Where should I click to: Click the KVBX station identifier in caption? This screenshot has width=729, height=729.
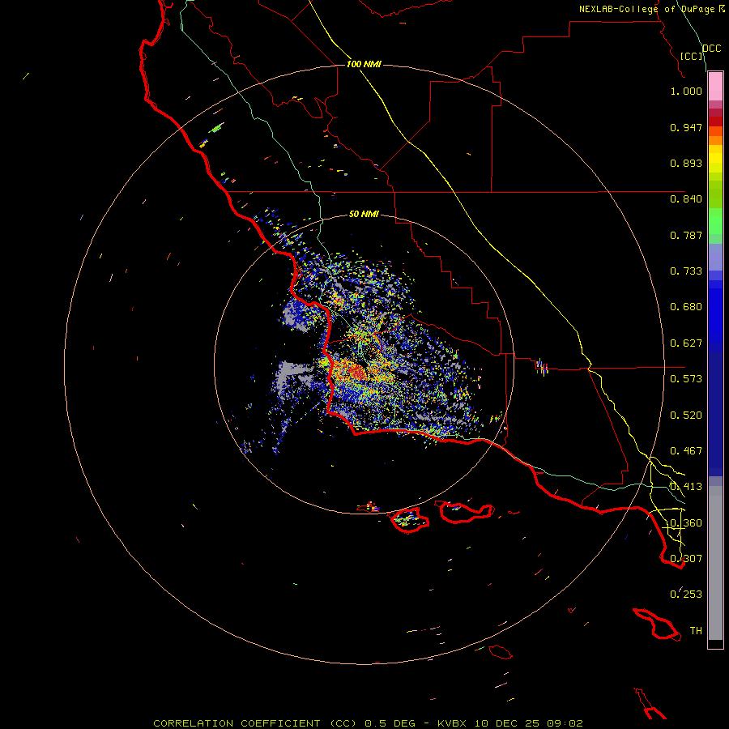(x=451, y=723)
